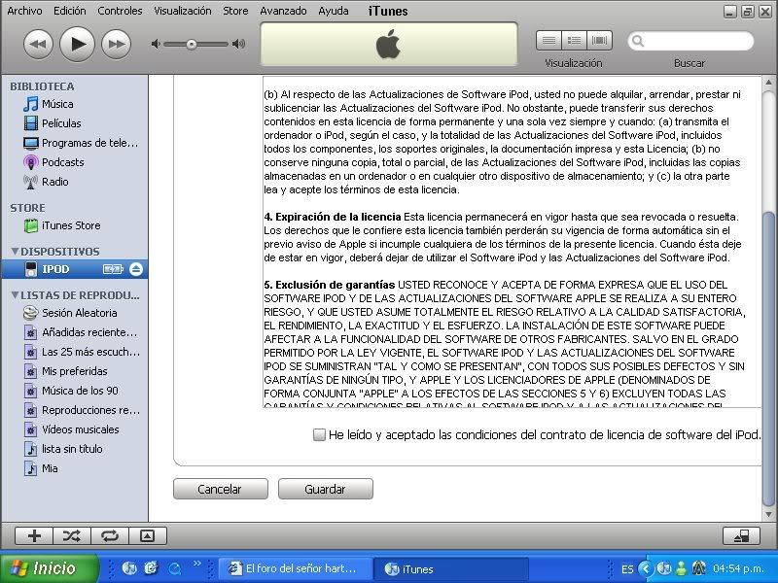Click the vertical scrollbar thumb
Viewport: 778px width, 583px height.
(x=768, y=360)
